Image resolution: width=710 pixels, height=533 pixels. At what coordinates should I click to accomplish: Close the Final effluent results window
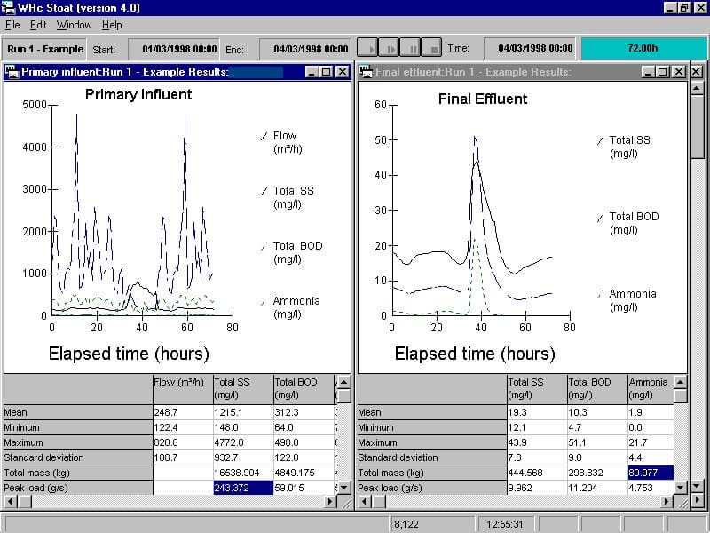pyautogui.click(x=678, y=72)
